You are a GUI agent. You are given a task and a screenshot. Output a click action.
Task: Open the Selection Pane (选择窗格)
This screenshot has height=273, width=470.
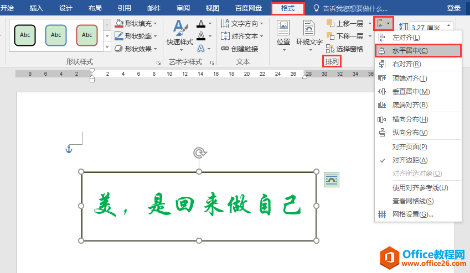coord(345,49)
